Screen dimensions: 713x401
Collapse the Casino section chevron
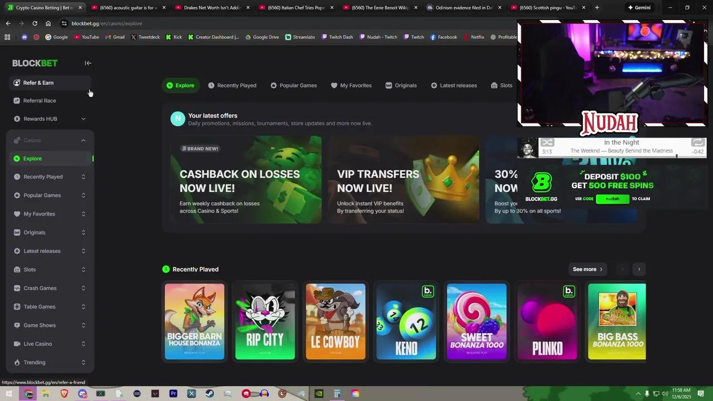point(83,140)
